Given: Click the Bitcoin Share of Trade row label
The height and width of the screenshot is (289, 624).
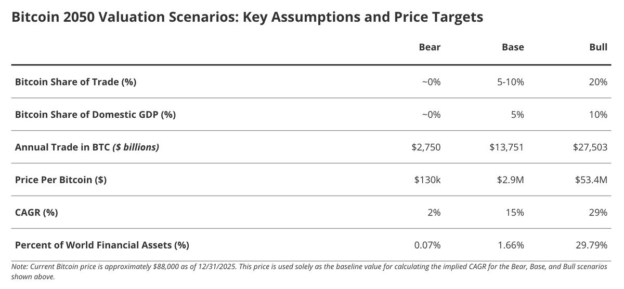Looking at the screenshot, I should point(75,82).
